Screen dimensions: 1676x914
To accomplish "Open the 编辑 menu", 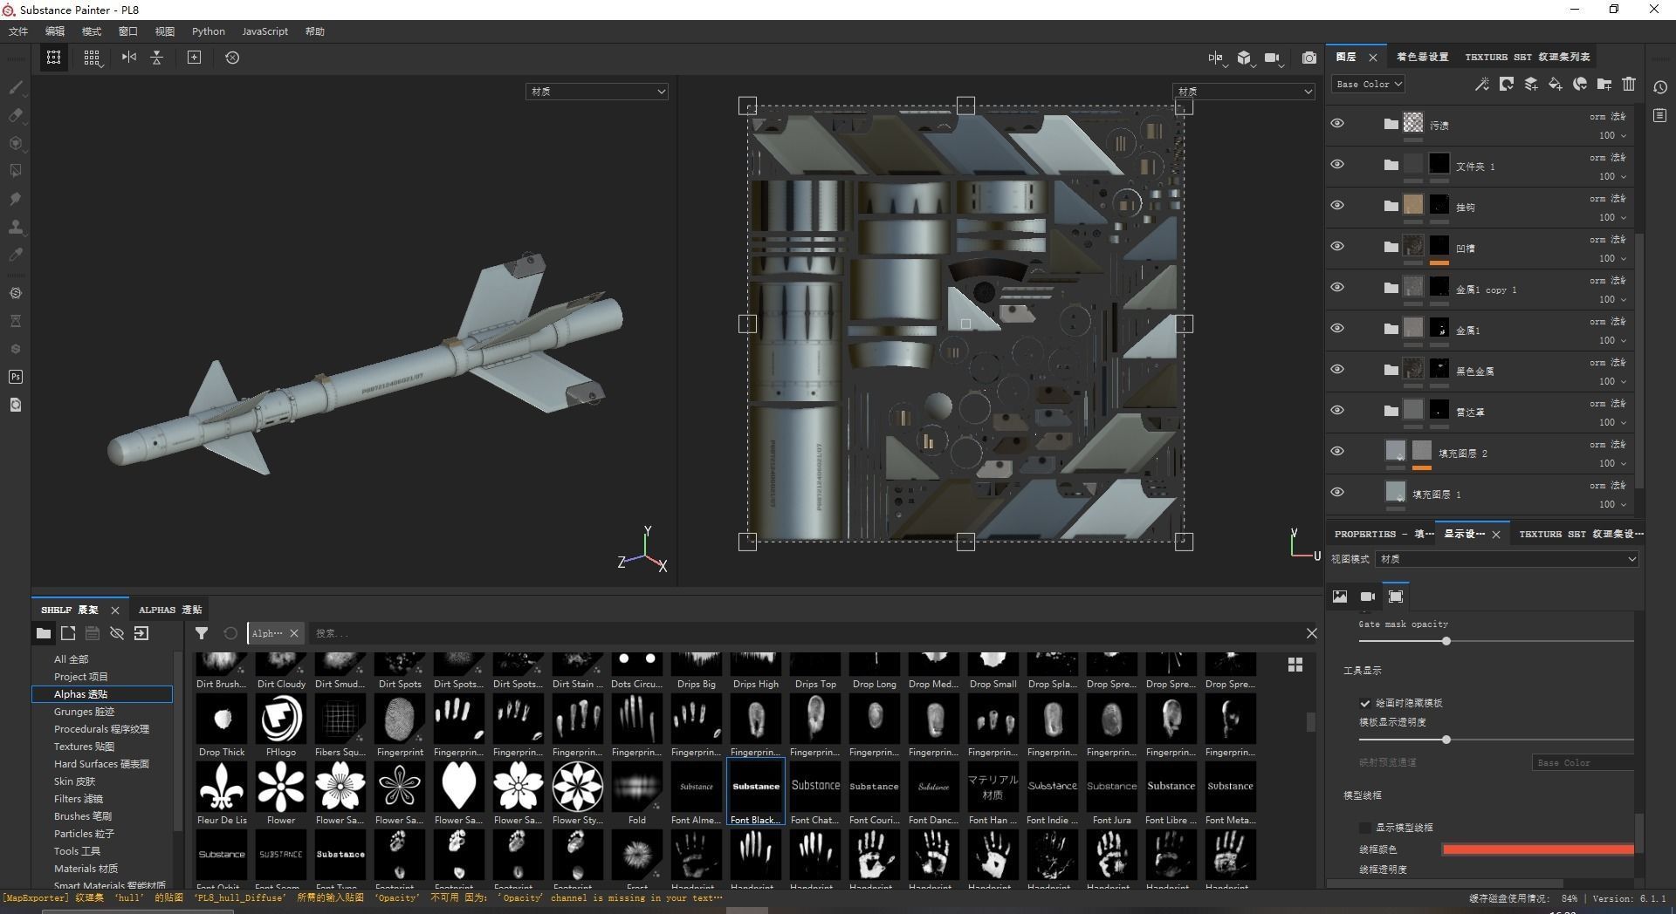I will [x=55, y=31].
